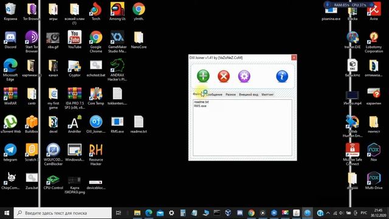Select the Resource Hacker desktop shortcut

coord(96,155)
